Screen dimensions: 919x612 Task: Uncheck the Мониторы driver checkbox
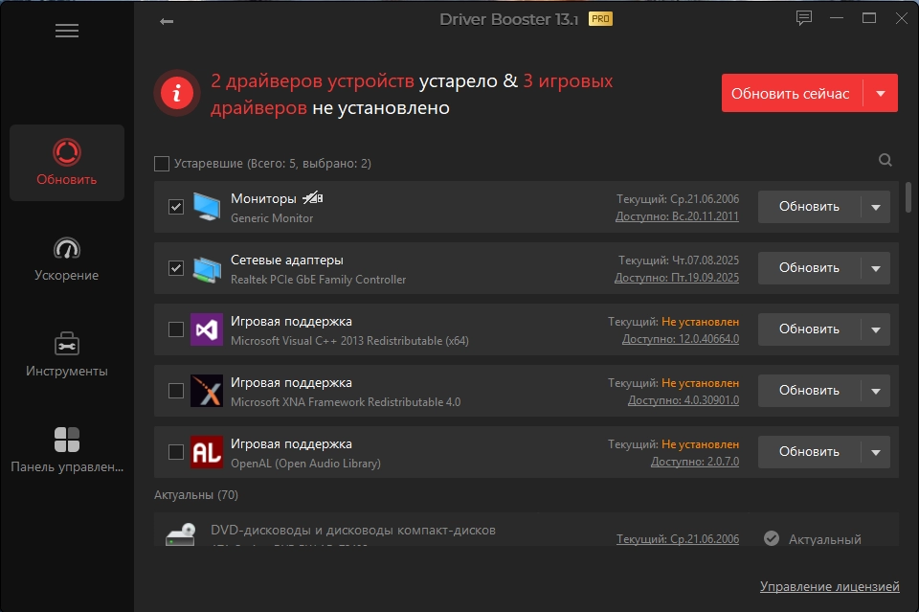coord(176,207)
